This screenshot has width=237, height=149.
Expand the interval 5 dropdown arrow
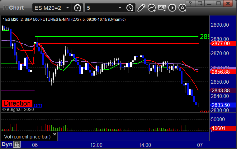tap(120, 8)
